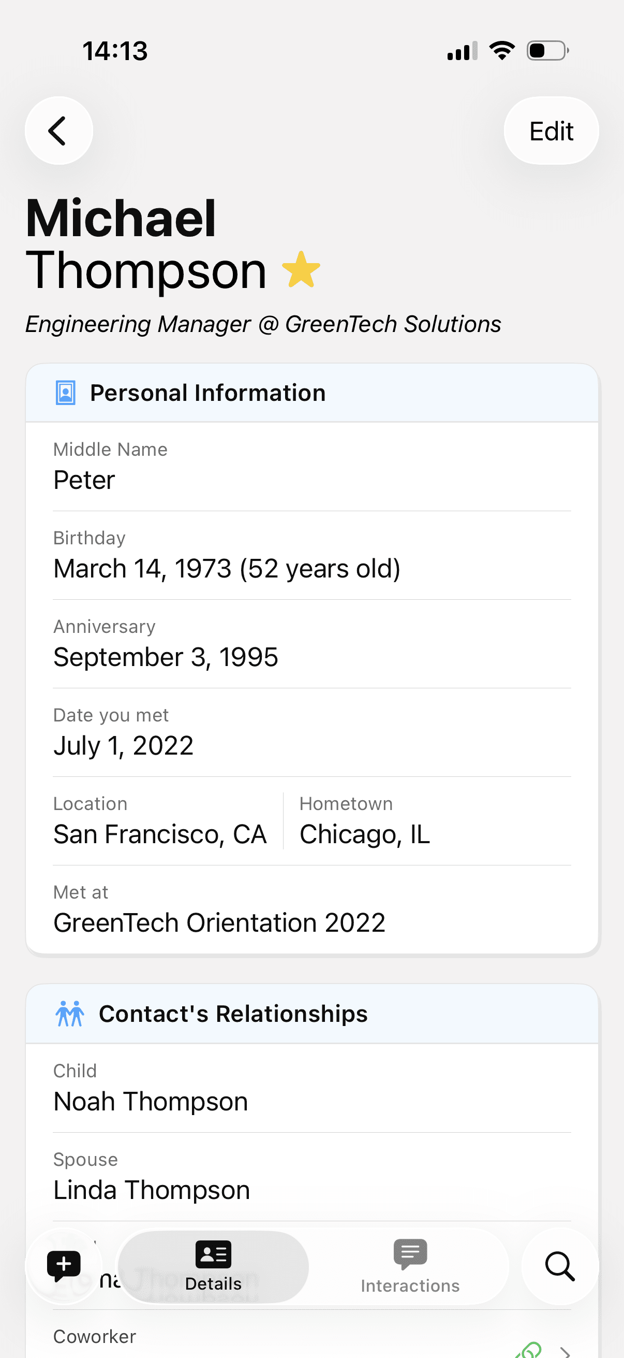Open search with the magnifying glass

(x=559, y=1266)
